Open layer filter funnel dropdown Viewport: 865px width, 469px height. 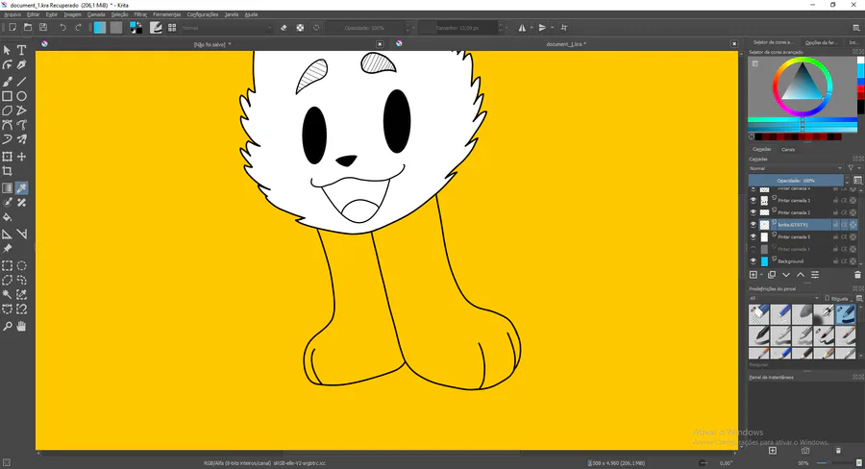click(x=853, y=168)
